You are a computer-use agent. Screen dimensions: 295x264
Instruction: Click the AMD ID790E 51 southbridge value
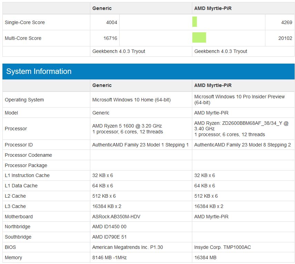pyautogui.click(x=109, y=237)
